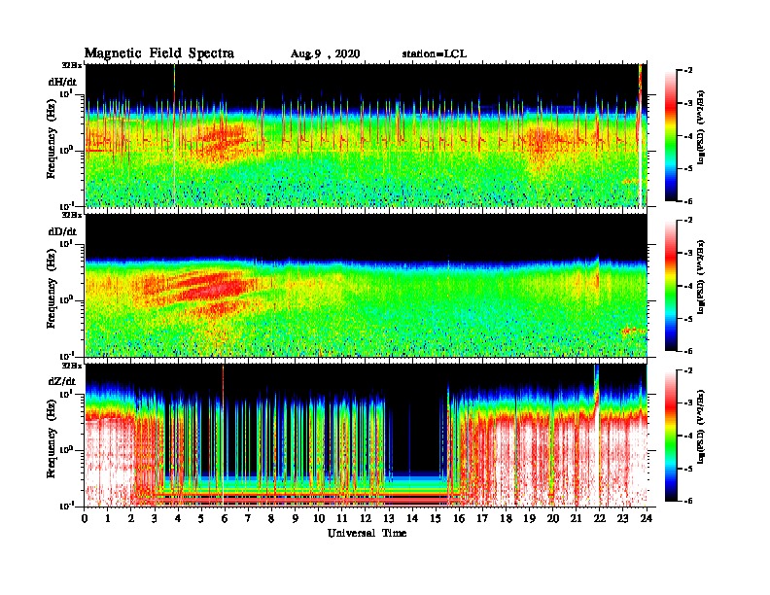This screenshot has height=595, width=770.
Task: Click the x-axis tick label 9
Action: click(296, 518)
